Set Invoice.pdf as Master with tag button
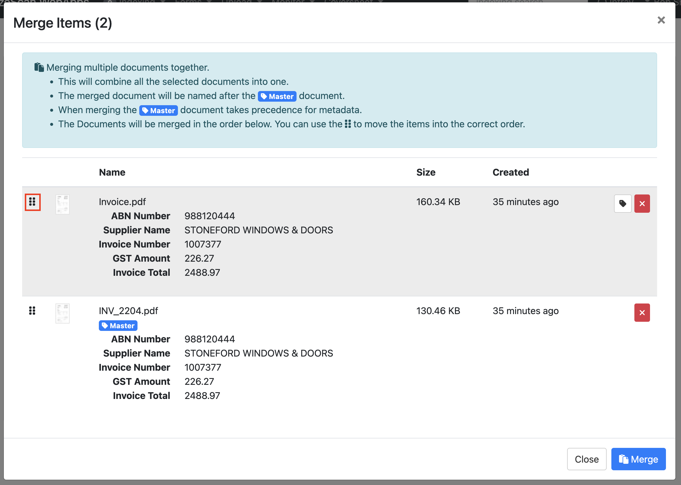Viewport: 681px width, 485px height. click(x=622, y=204)
